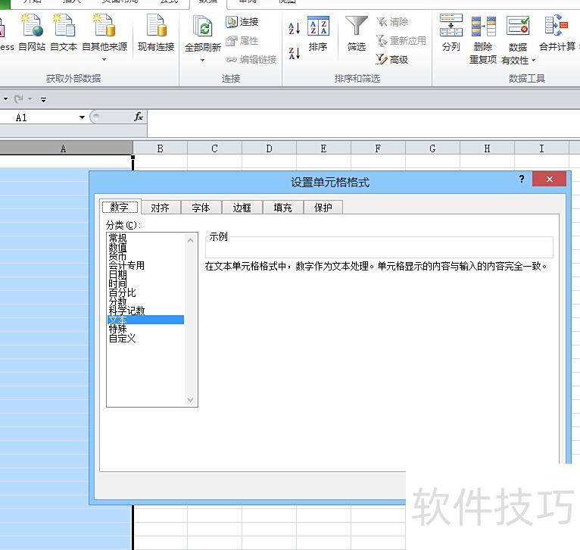Switch to 填充 fill tab
The width and height of the screenshot is (580, 550).
282,208
